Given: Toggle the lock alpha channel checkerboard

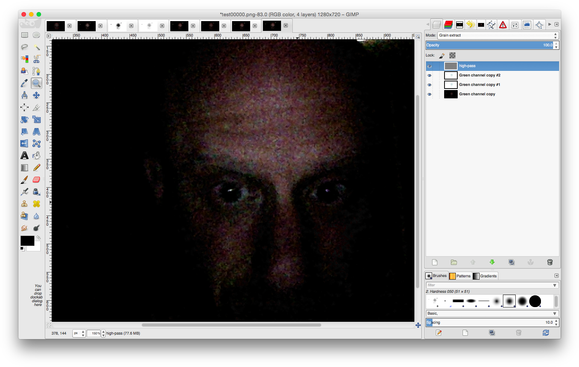Looking at the screenshot, I should tap(452, 55).
